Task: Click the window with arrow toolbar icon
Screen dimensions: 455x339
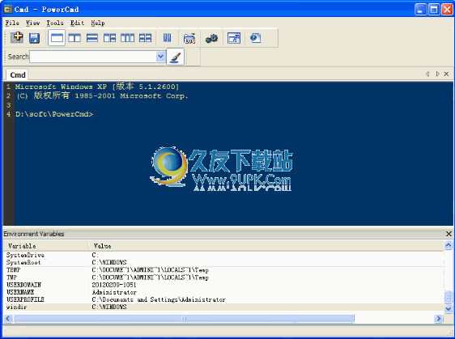Action: [234, 38]
